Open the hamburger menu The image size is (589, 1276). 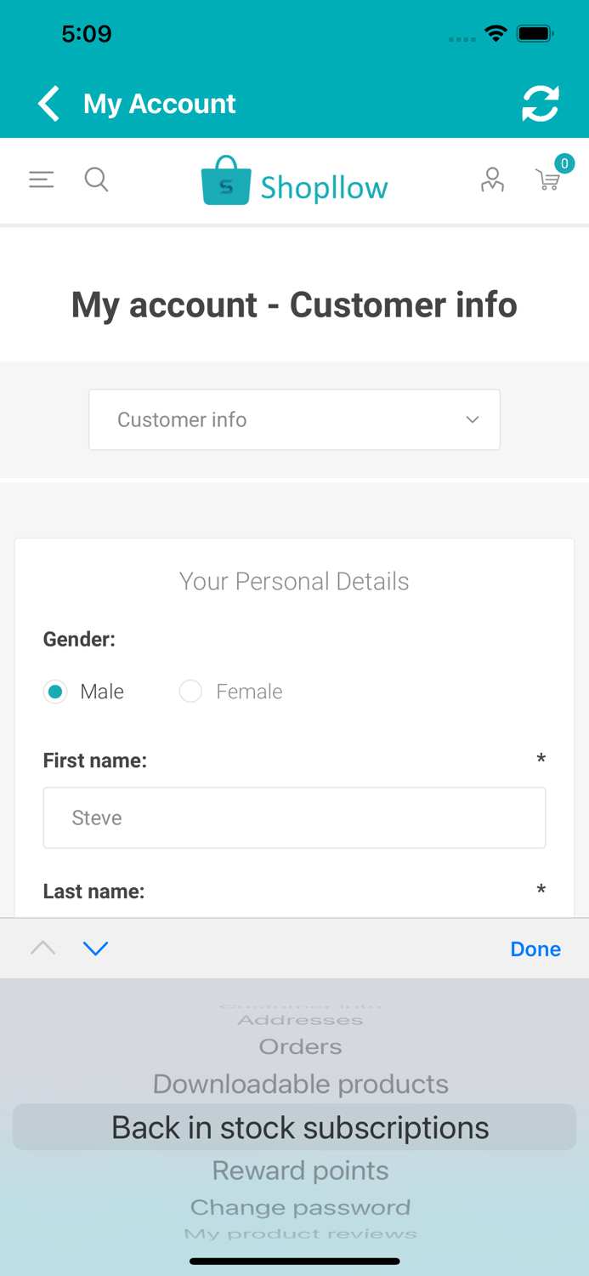[x=42, y=179]
